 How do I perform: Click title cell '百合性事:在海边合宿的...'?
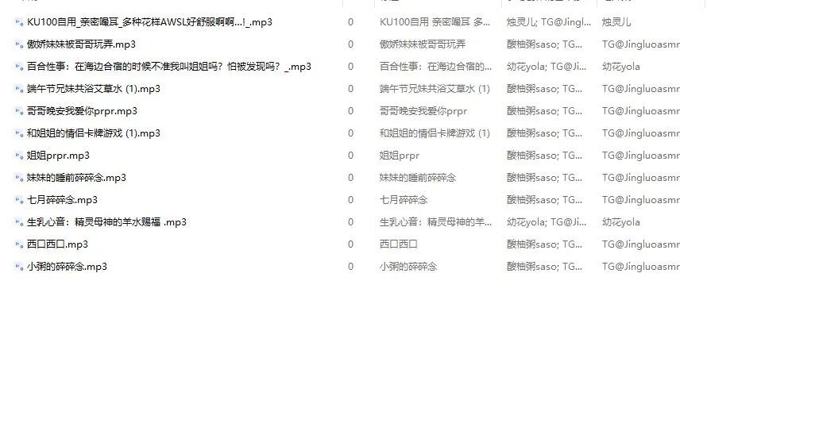(x=435, y=67)
